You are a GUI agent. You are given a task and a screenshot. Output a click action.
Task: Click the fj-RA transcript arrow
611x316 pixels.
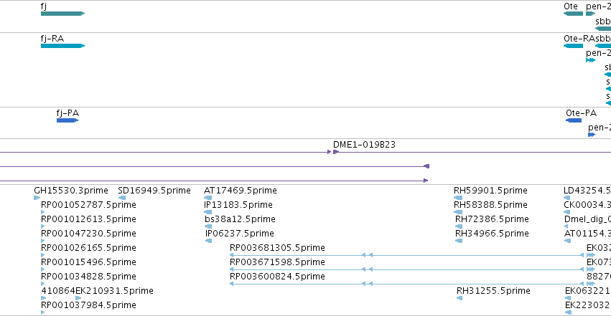click(x=62, y=46)
